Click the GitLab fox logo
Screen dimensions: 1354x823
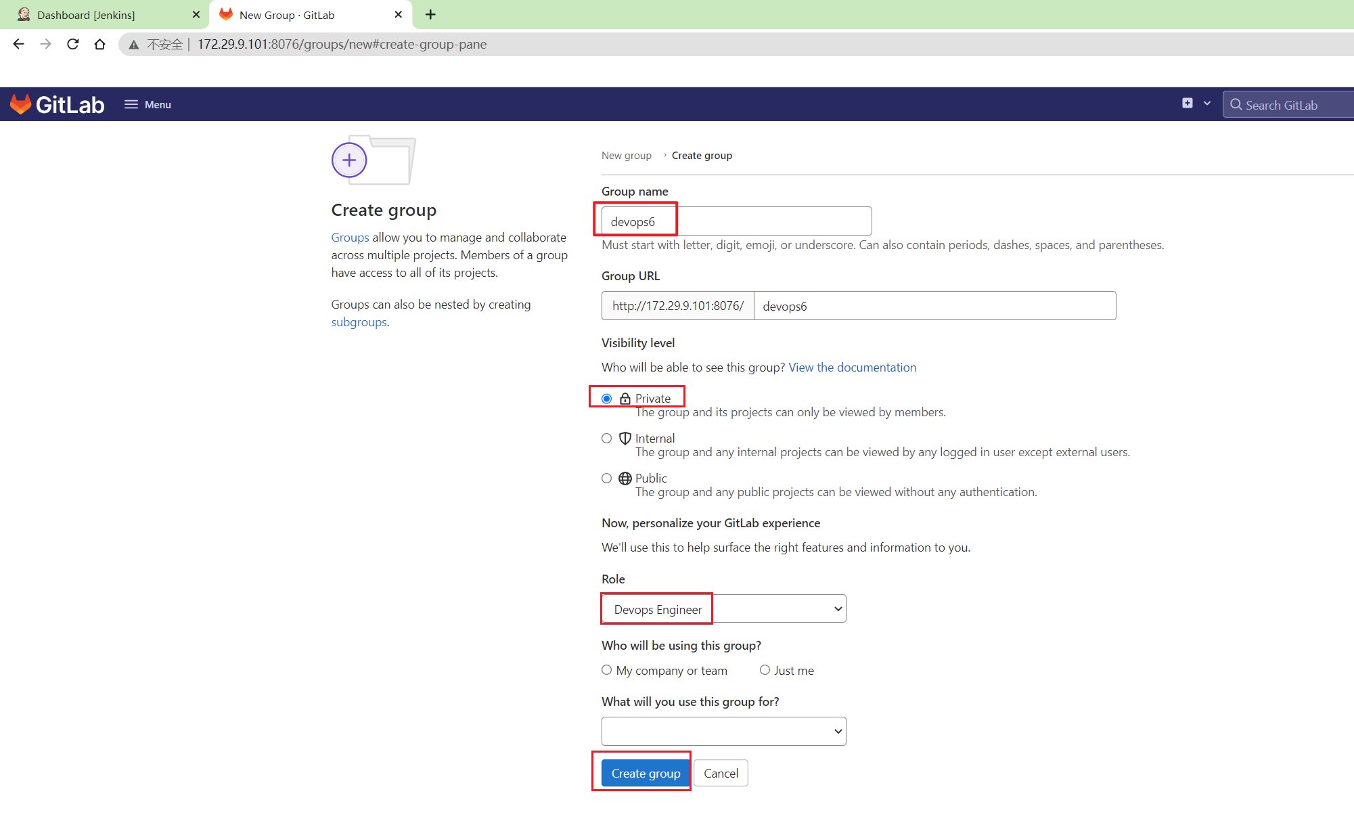click(x=21, y=104)
